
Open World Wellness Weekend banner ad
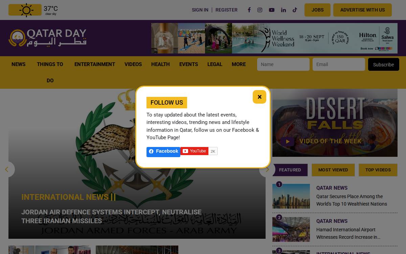tap(274, 38)
